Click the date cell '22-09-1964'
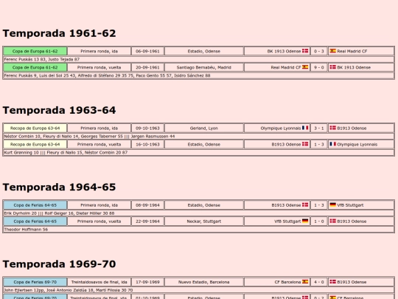The image size is (398, 299). [147, 221]
